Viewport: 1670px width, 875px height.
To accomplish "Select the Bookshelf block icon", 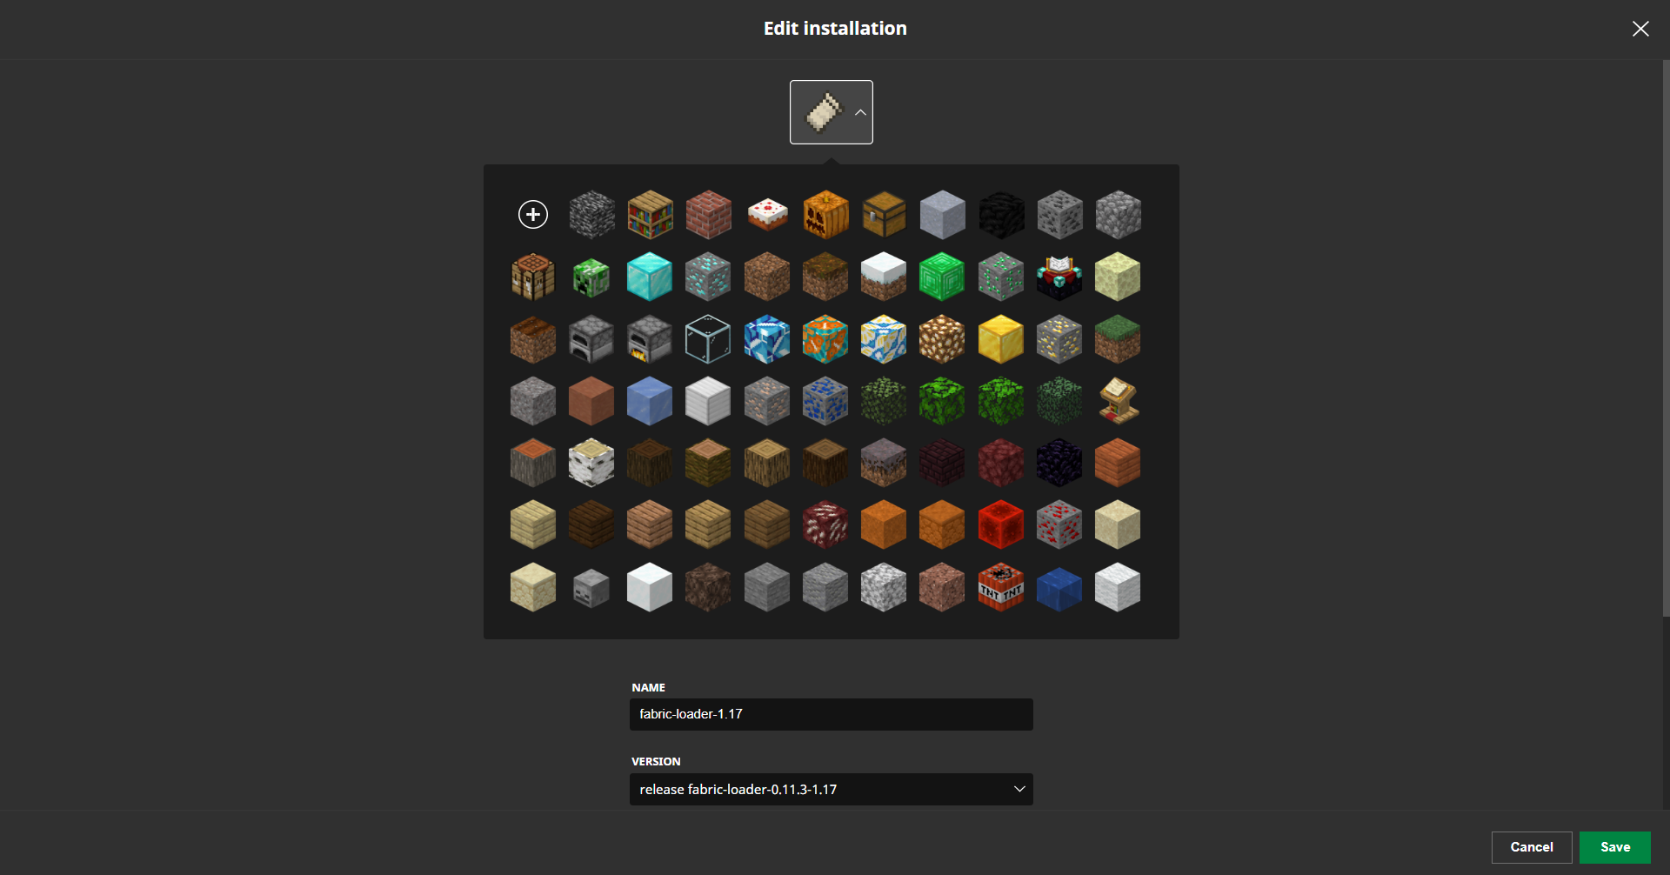I will [650, 214].
